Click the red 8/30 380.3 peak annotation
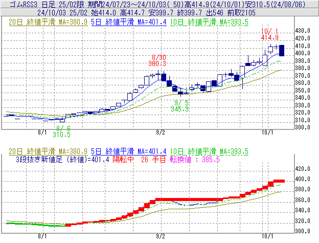Screen dimensions: 319x243 (157, 60)
